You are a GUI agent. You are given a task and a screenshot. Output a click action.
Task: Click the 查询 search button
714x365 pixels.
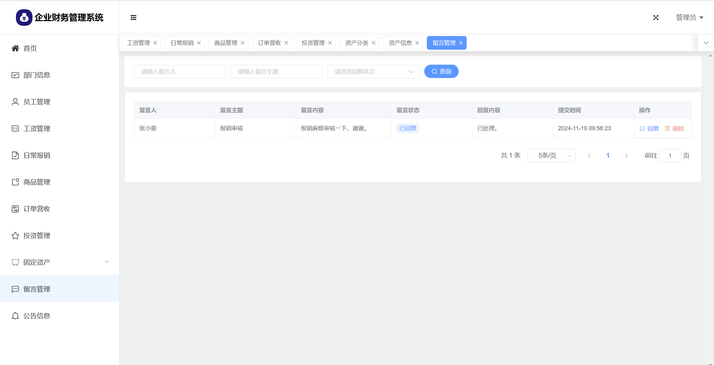[441, 71]
